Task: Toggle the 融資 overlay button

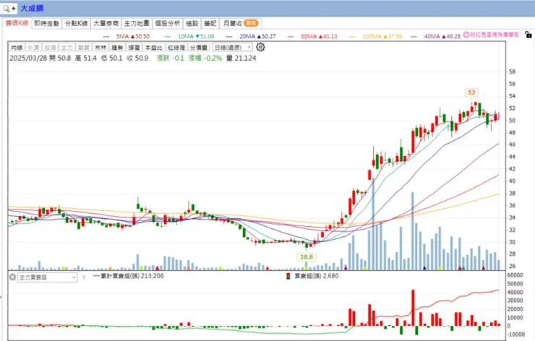Action: (x=84, y=48)
